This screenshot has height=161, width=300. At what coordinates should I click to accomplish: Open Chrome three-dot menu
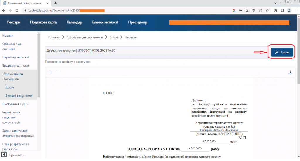(296, 11)
